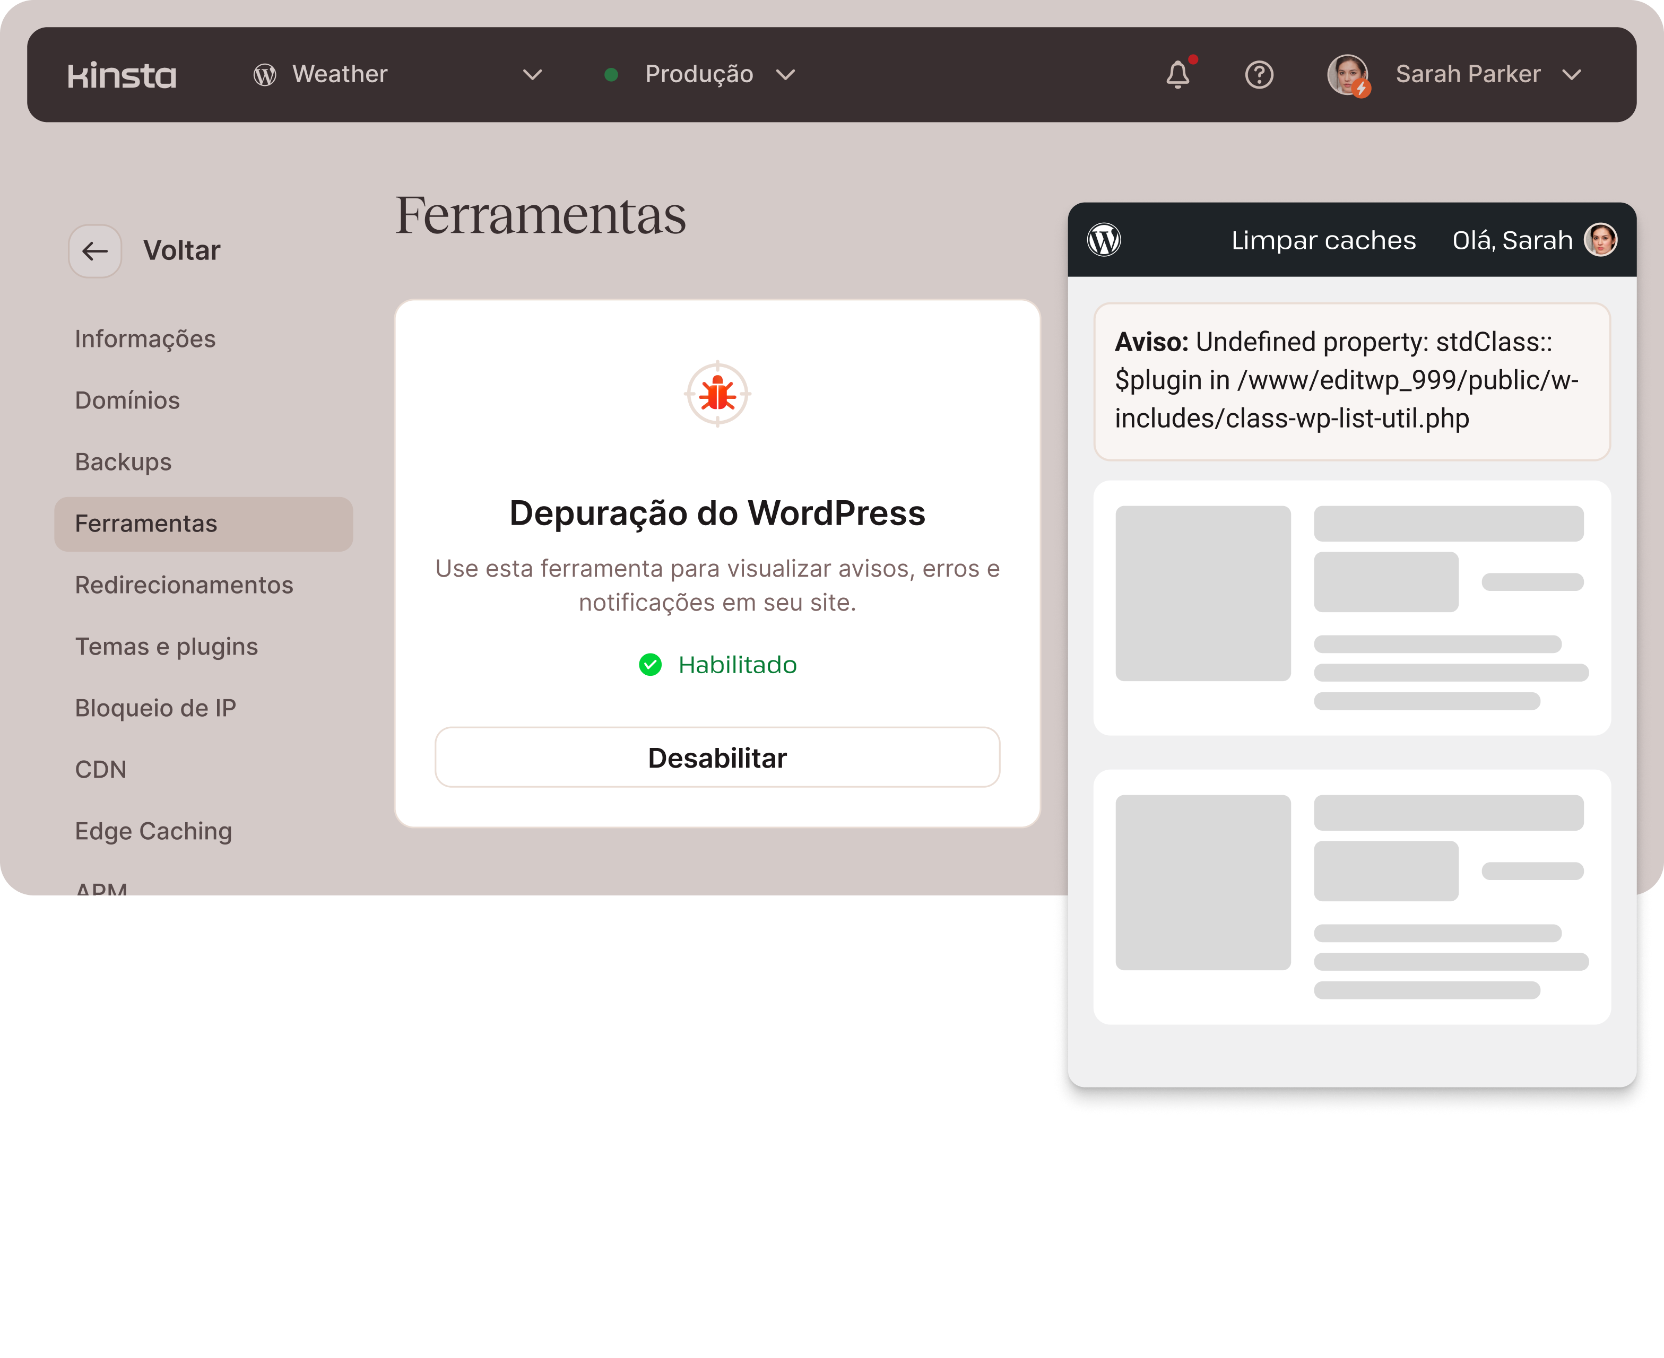Open Edge Caching in the sidebar
Screen dimensions: 1664x1358
point(153,832)
